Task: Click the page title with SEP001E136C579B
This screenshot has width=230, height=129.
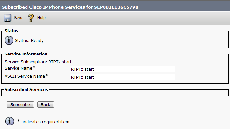Action: tap(70, 7)
